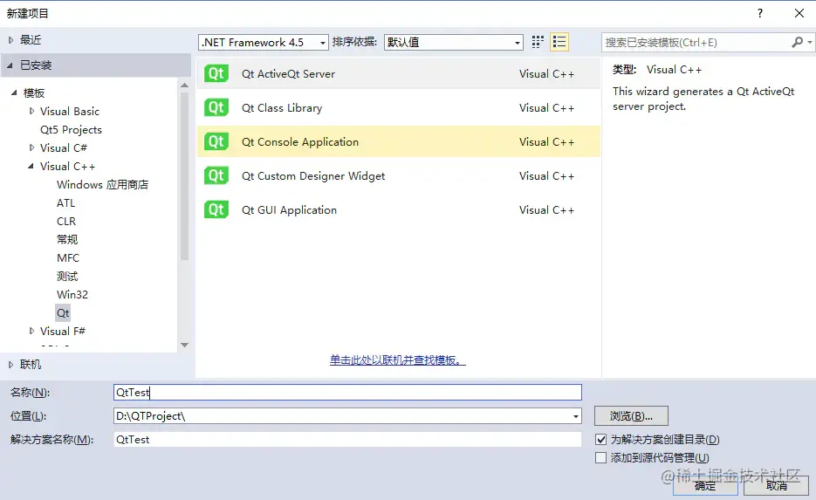Choose Qt Custom Designer Widget template
This screenshot has width=816, height=500.
coord(399,176)
